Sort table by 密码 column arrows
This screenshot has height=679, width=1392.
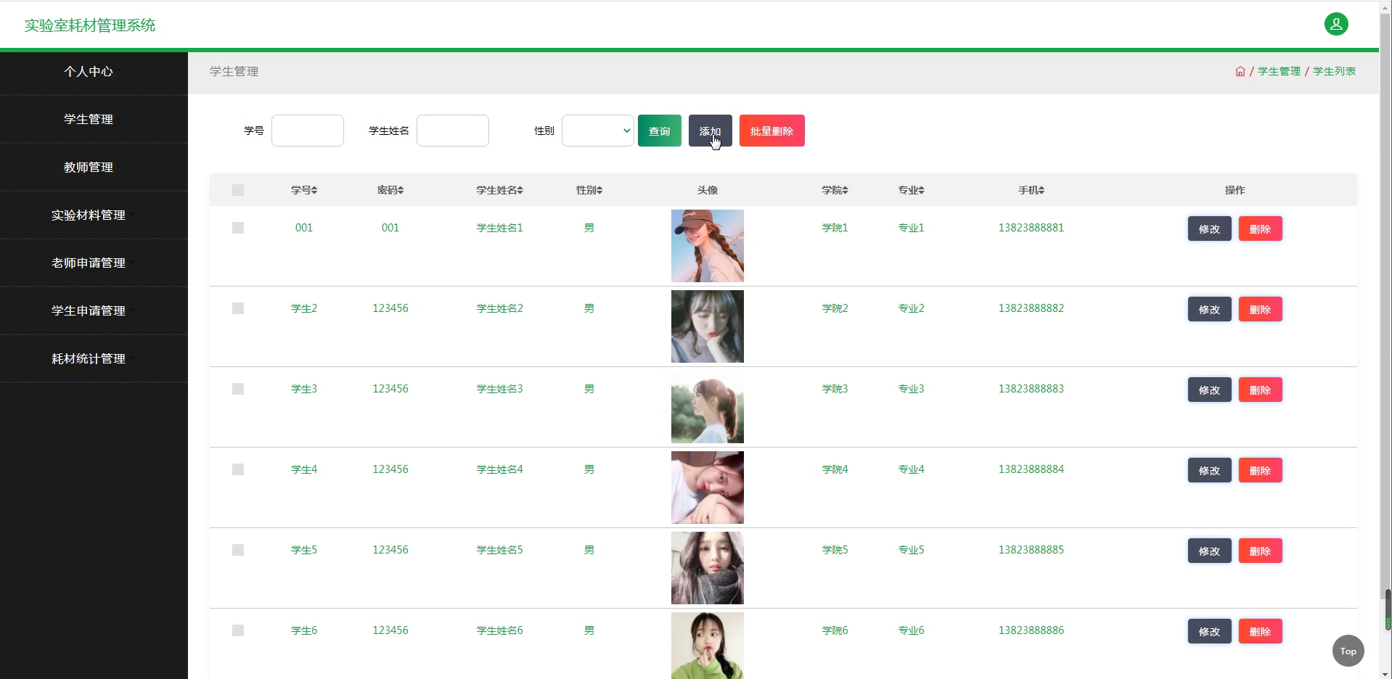401,190
